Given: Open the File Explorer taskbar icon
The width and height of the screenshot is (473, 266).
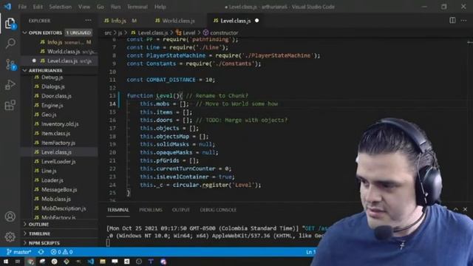Looking at the screenshot, I should point(103,262).
